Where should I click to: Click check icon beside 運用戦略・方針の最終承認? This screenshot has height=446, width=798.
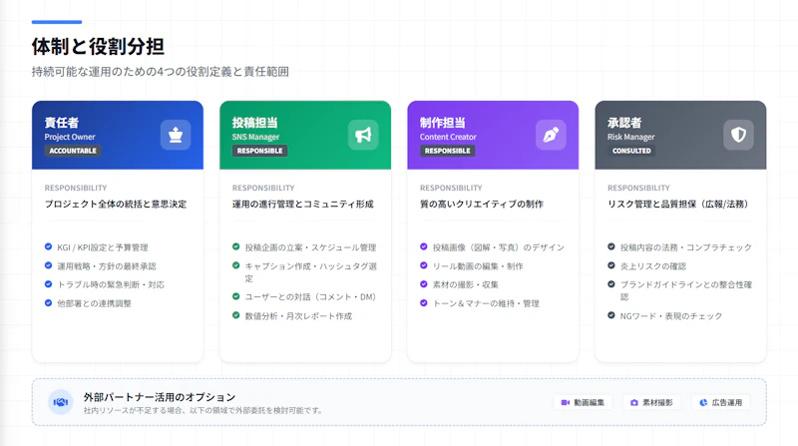pyautogui.click(x=48, y=265)
